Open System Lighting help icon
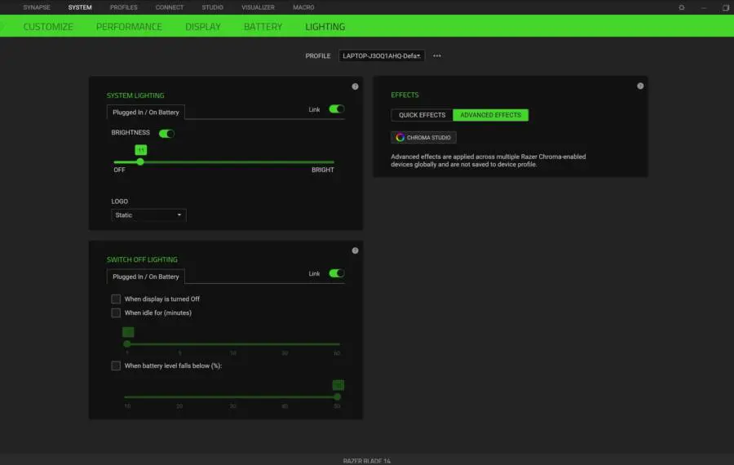 [355, 86]
